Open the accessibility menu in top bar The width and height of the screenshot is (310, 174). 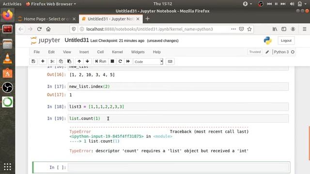coord(247,4)
